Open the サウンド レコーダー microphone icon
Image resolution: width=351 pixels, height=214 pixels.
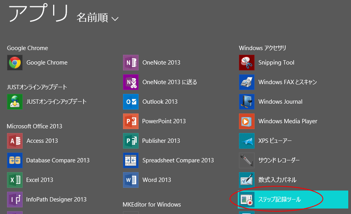(247, 160)
